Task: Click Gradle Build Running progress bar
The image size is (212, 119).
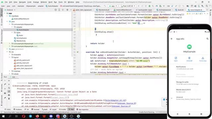Action: pyautogui.click(x=161, y=112)
